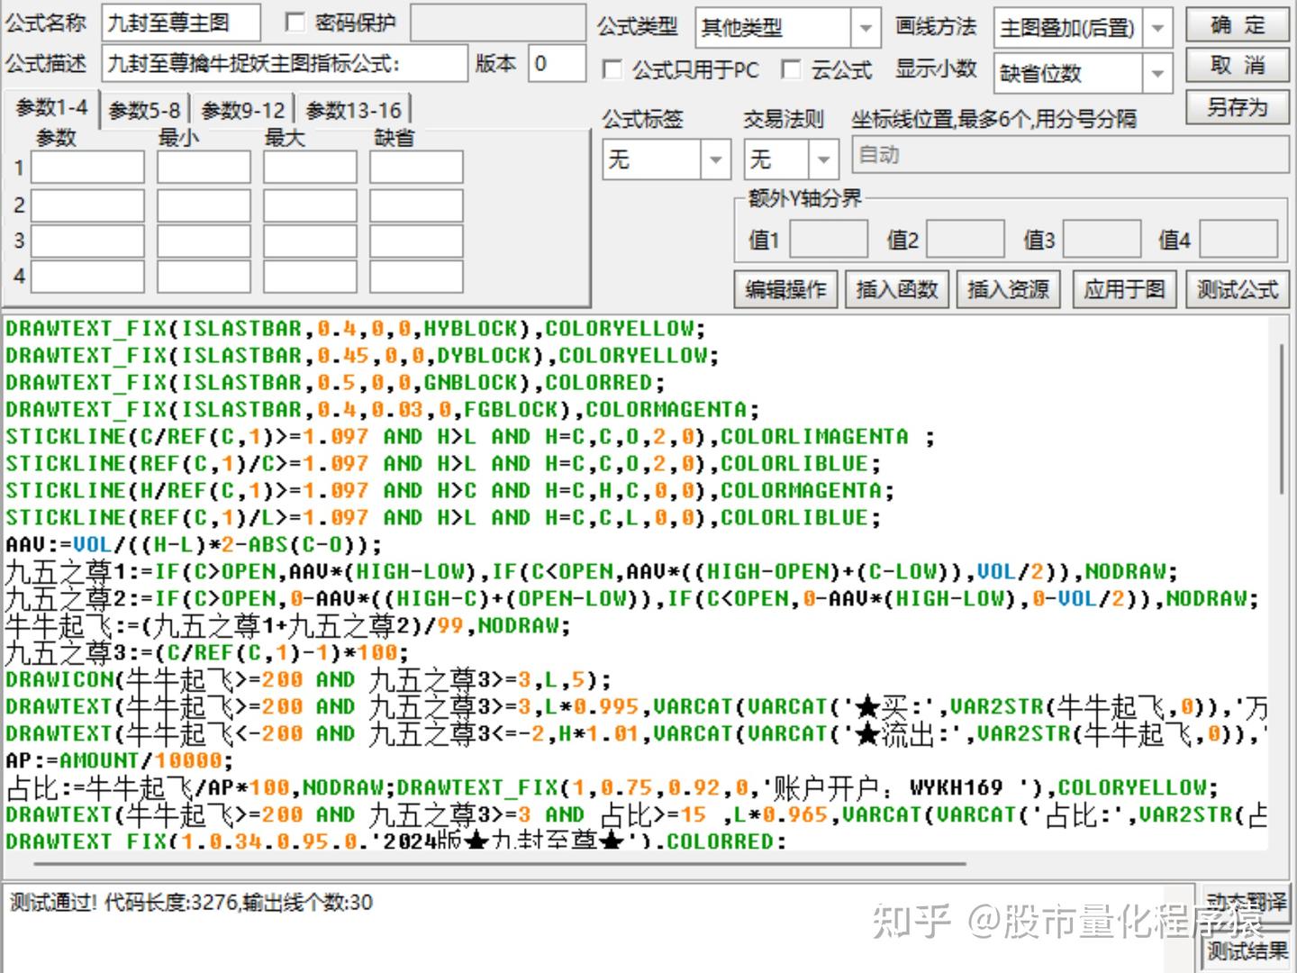Choose the 另存为 button
Image resolution: width=1297 pixels, height=973 pixels.
click(1238, 107)
